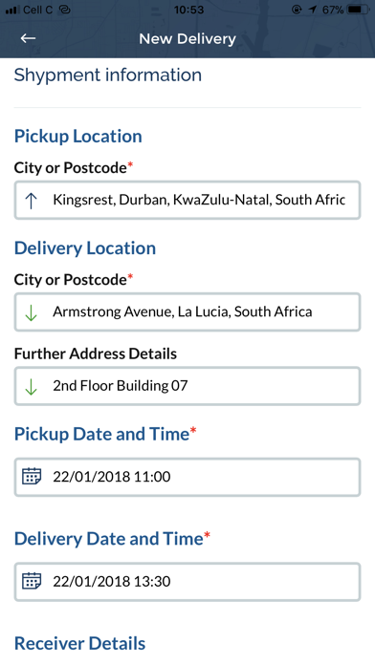Tap the blue up-arrow pickup icon
The image size is (375, 665).
(x=31, y=201)
